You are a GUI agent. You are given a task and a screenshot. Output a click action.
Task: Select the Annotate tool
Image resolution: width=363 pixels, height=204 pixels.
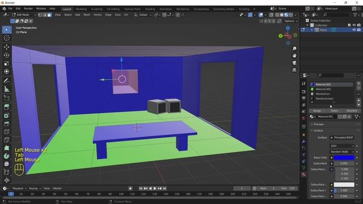(6, 80)
